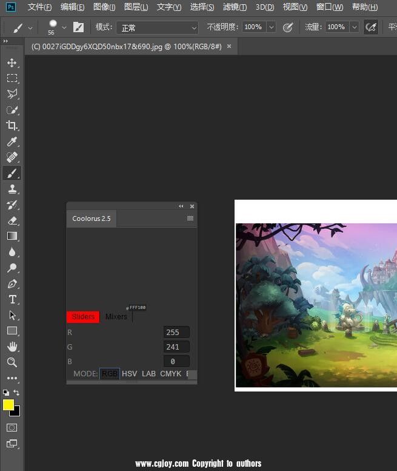Screen dimensions: 397x471
Task: Select RGB color mode in Coolorus
Action: [110, 374]
